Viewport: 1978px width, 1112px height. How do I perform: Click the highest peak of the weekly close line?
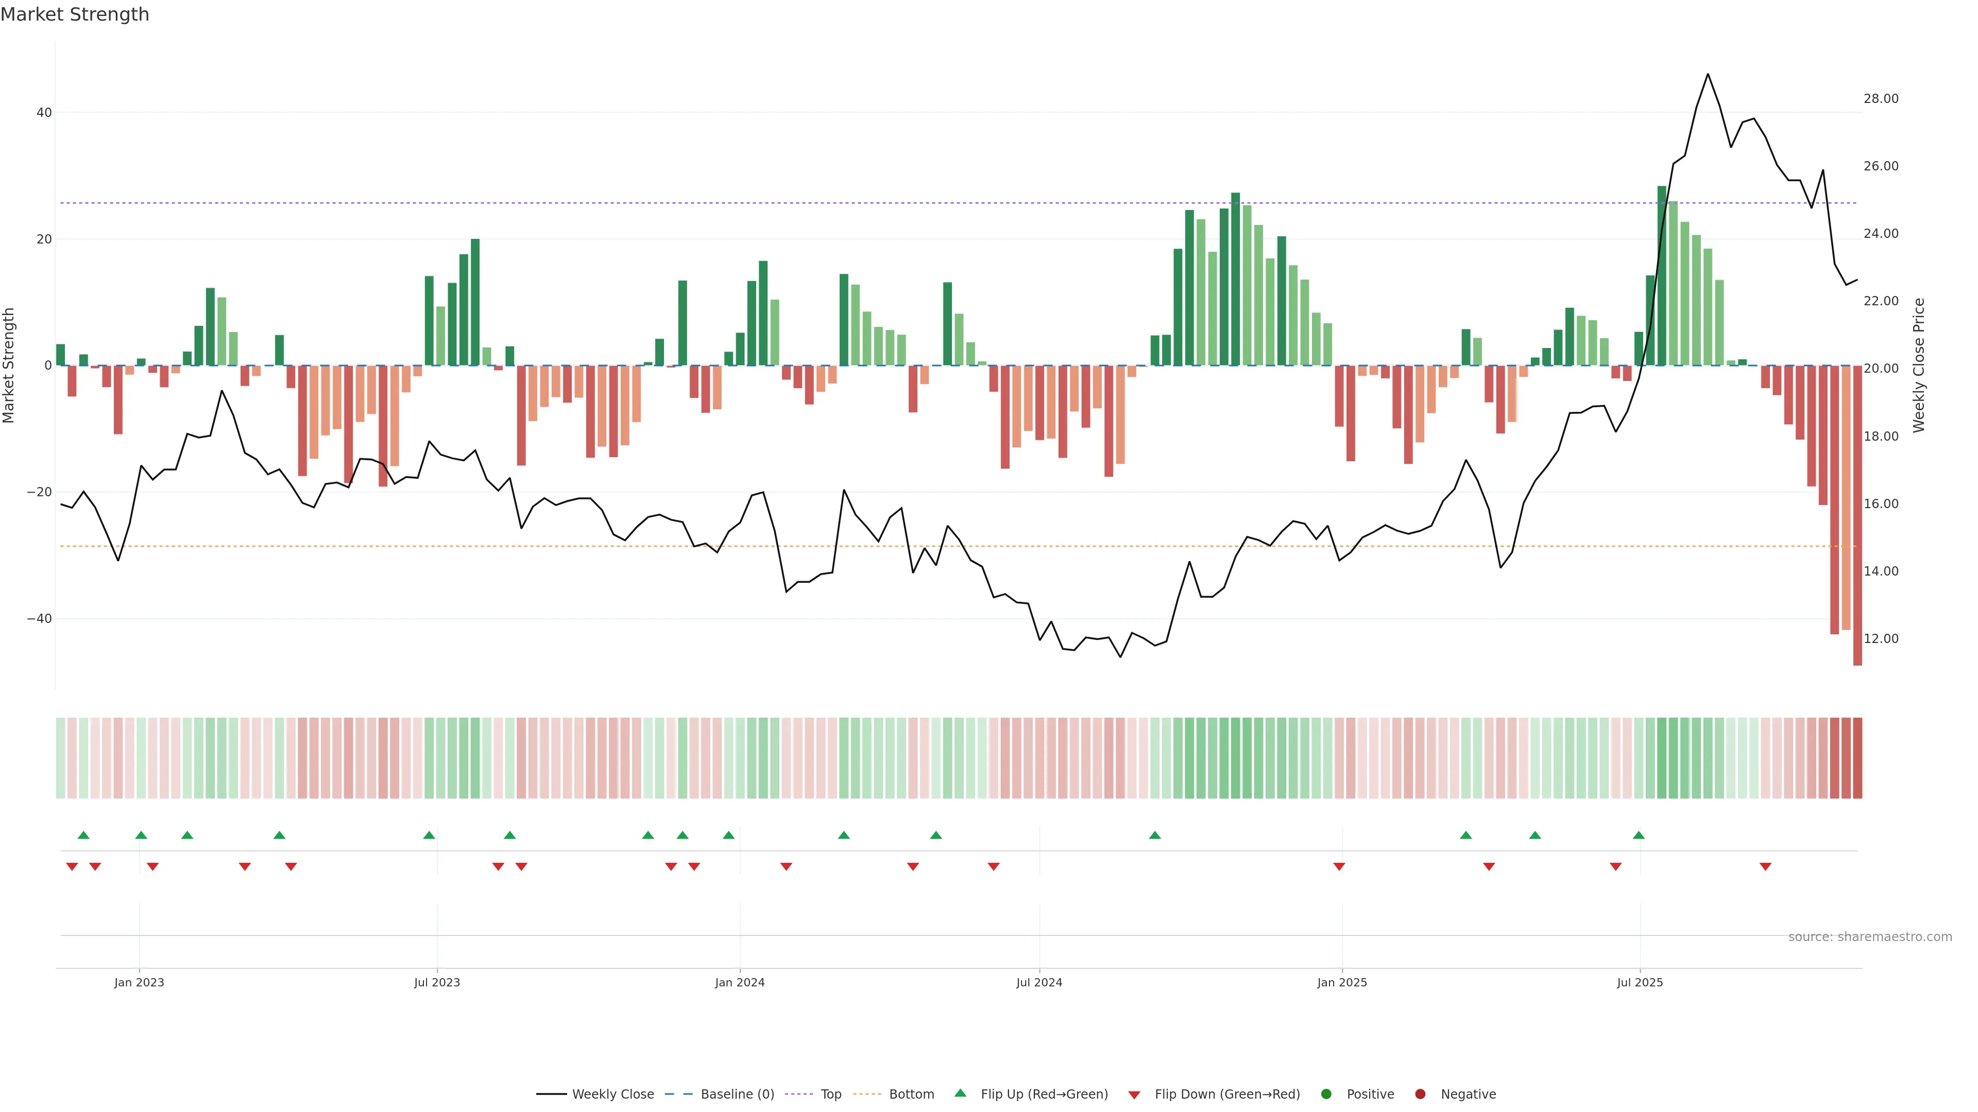click(x=1708, y=75)
